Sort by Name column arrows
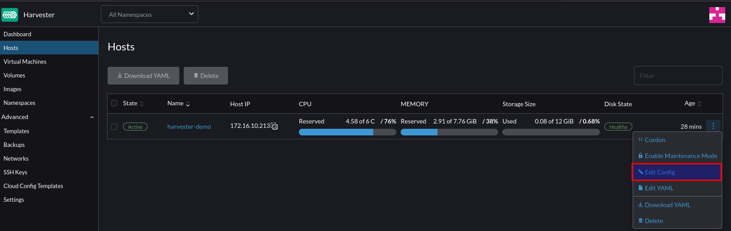 click(188, 104)
